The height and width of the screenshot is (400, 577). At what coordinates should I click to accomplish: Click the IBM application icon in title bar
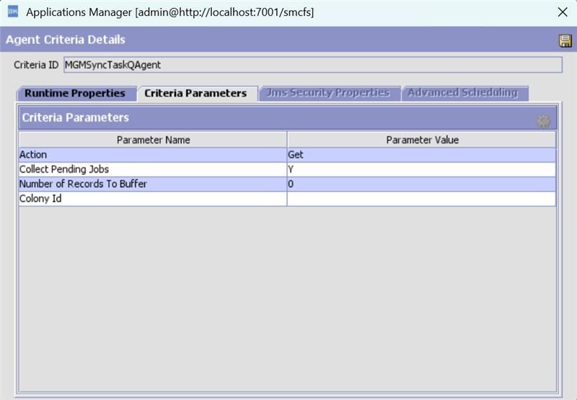coord(12,12)
